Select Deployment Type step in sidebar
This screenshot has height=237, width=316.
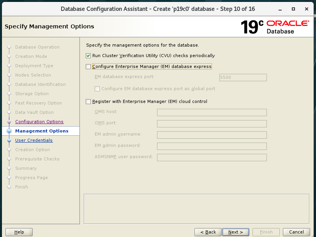tap(34, 66)
